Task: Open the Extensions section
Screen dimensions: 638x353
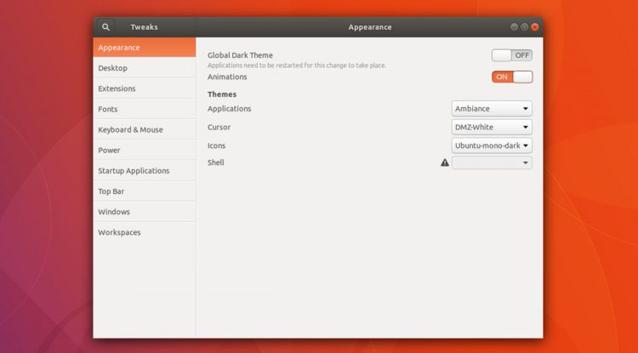Action: (x=145, y=88)
